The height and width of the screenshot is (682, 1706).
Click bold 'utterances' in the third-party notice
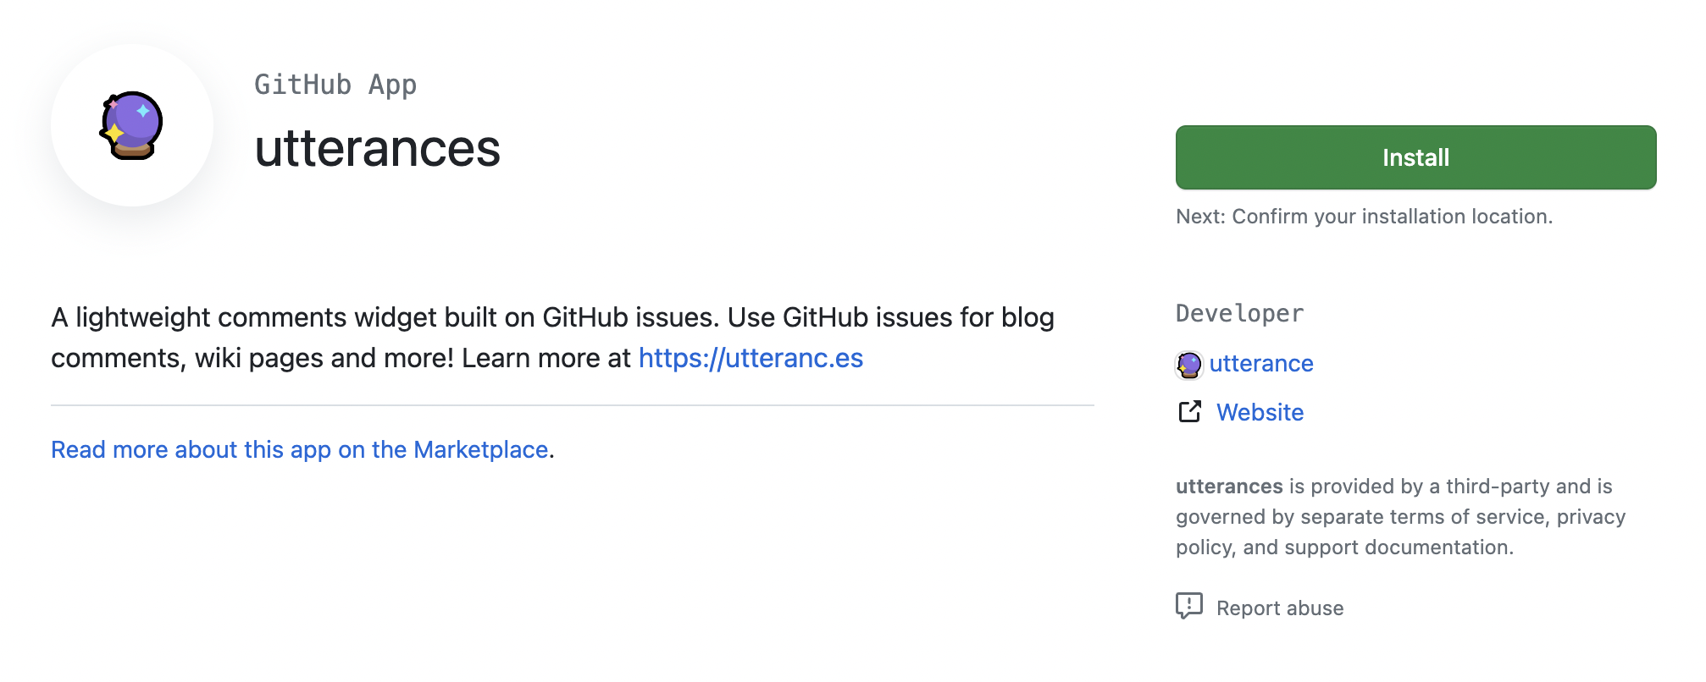click(x=1229, y=487)
